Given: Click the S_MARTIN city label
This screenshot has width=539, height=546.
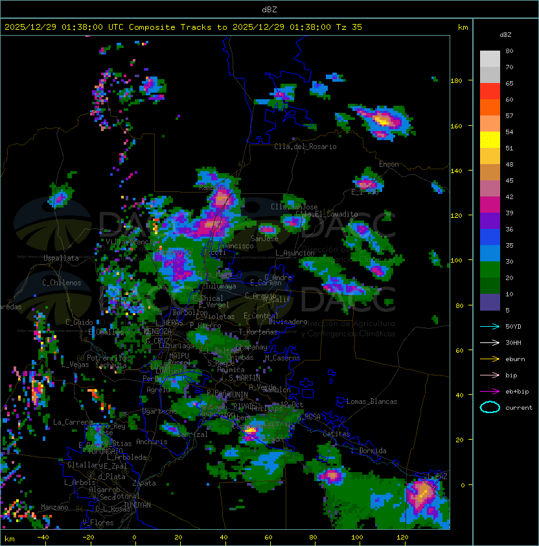Looking at the screenshot, I should (x=245, y=378).
